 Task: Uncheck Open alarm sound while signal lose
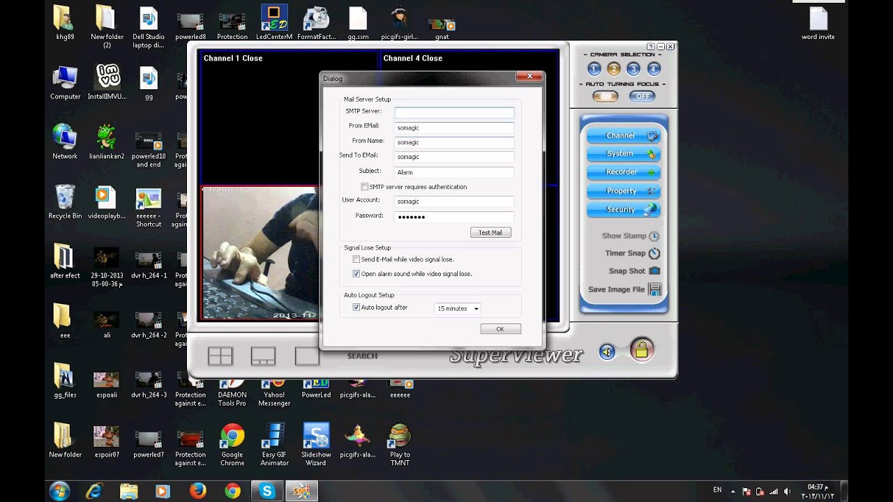tap(357, 274)
